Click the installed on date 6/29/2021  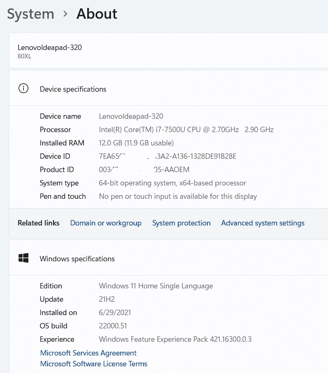115,312
